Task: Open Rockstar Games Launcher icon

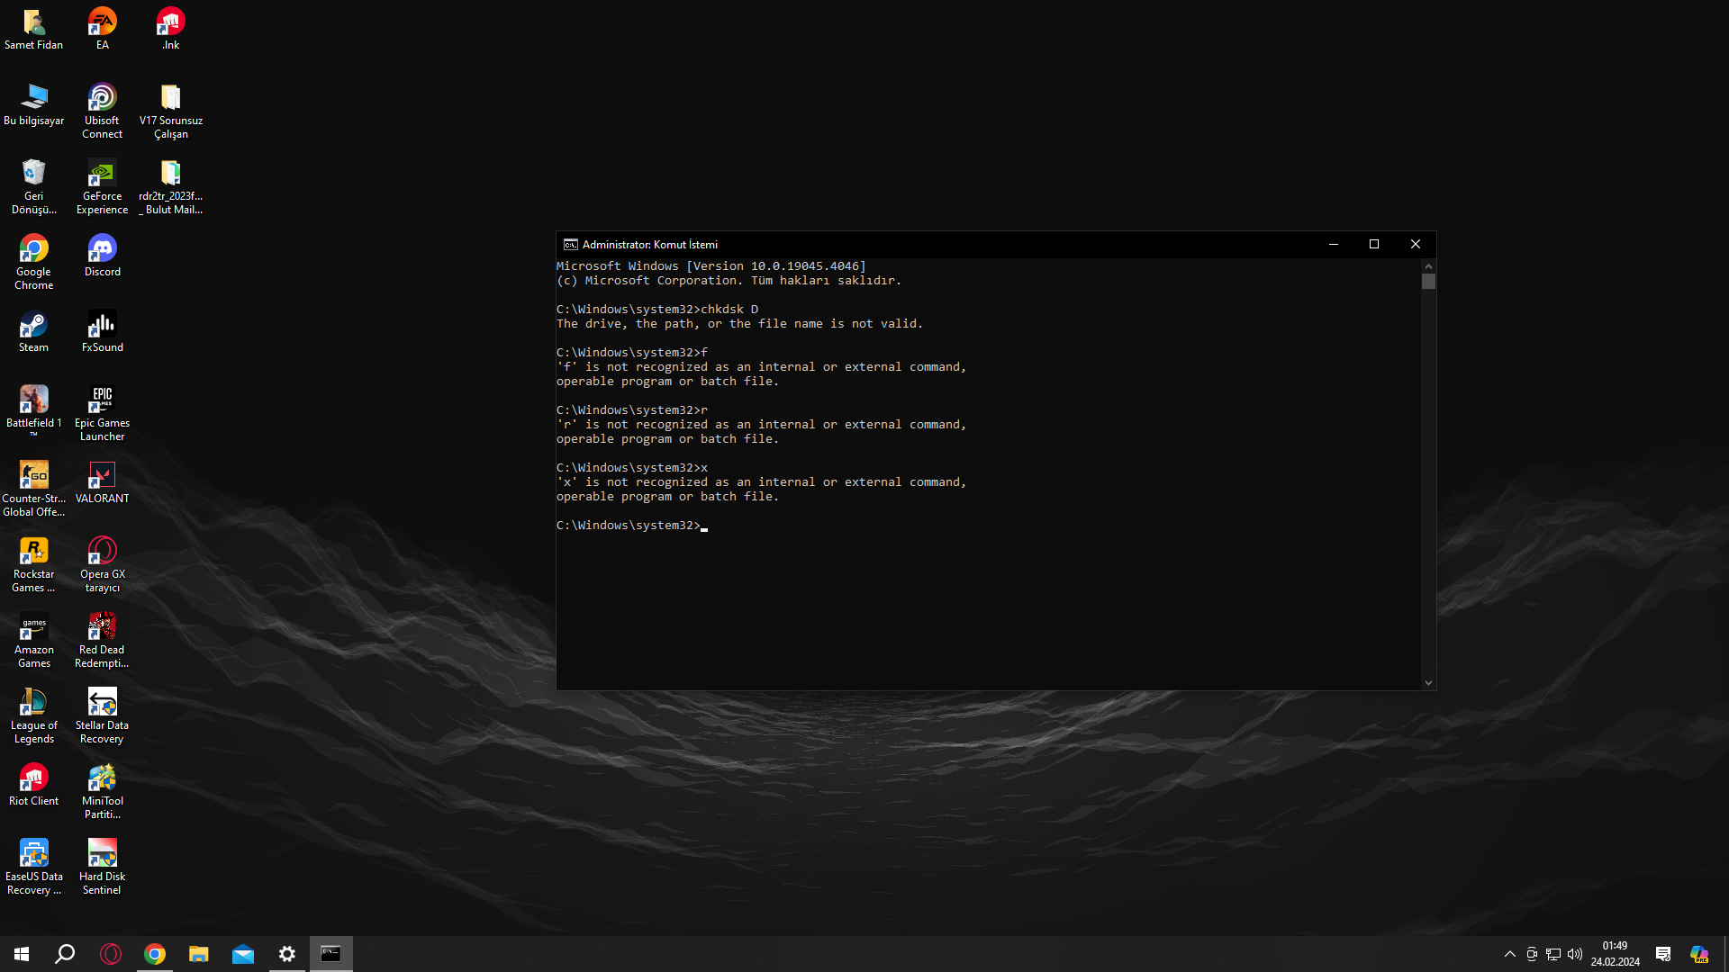Action: (33, 565)
